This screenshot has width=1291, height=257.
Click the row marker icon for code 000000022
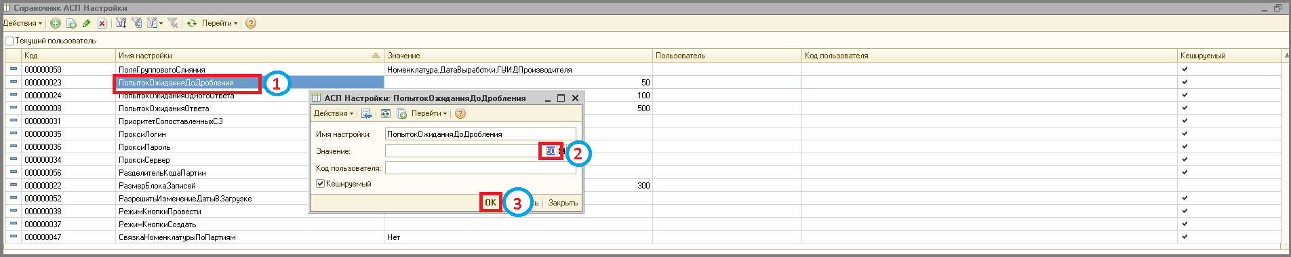tap(14, 185)
